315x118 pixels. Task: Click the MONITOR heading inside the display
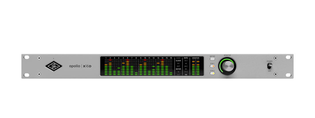196,58
